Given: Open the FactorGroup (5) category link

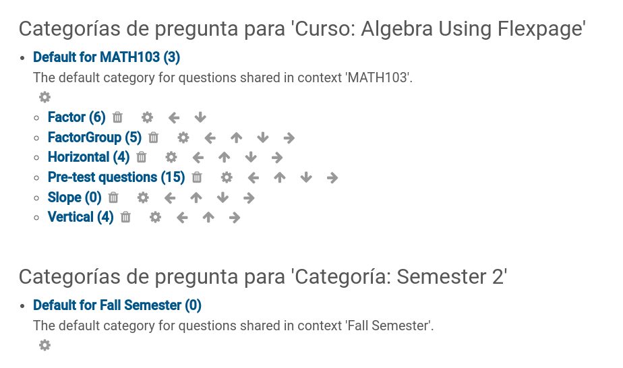Looking at the screenshot, I should coord(94,137).
